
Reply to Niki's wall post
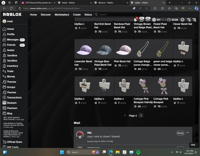tap(180, 133)
